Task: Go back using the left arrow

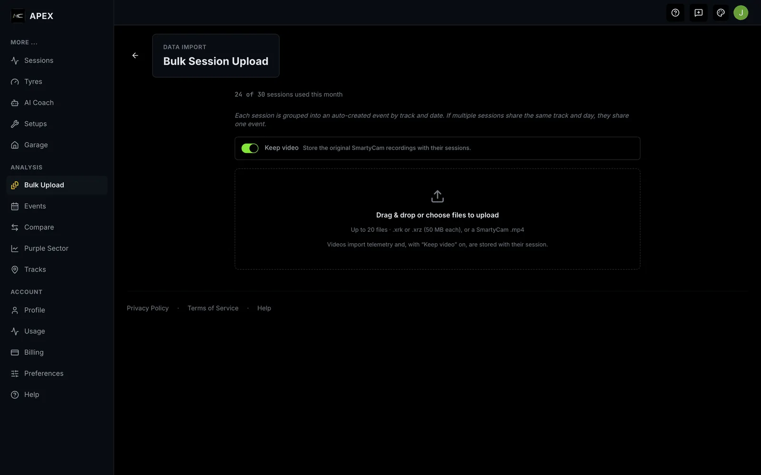Action: pos(135,56)
